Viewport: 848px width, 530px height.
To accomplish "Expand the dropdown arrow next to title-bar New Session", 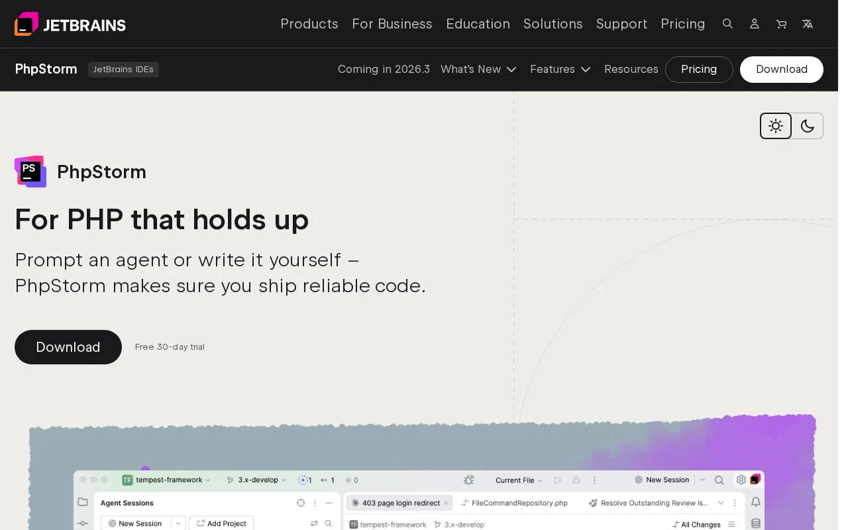I will pyautogui.click(x=701, y=480).
